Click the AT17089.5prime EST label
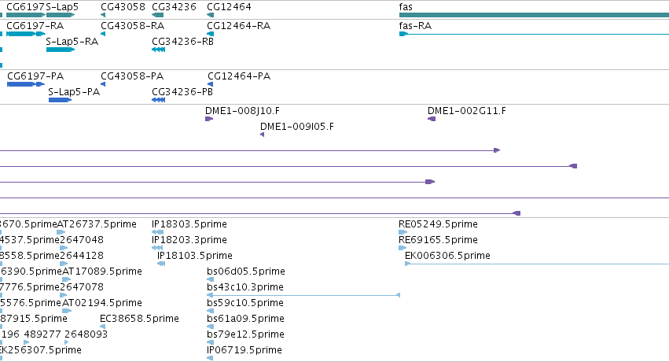The width and height of the screenshot is (669, 362). point(102,271)
